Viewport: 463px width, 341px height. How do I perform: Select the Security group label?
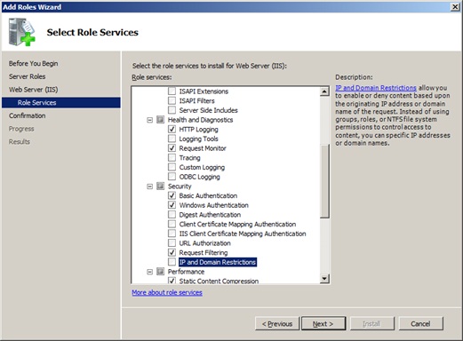click(x=180, y=186)
